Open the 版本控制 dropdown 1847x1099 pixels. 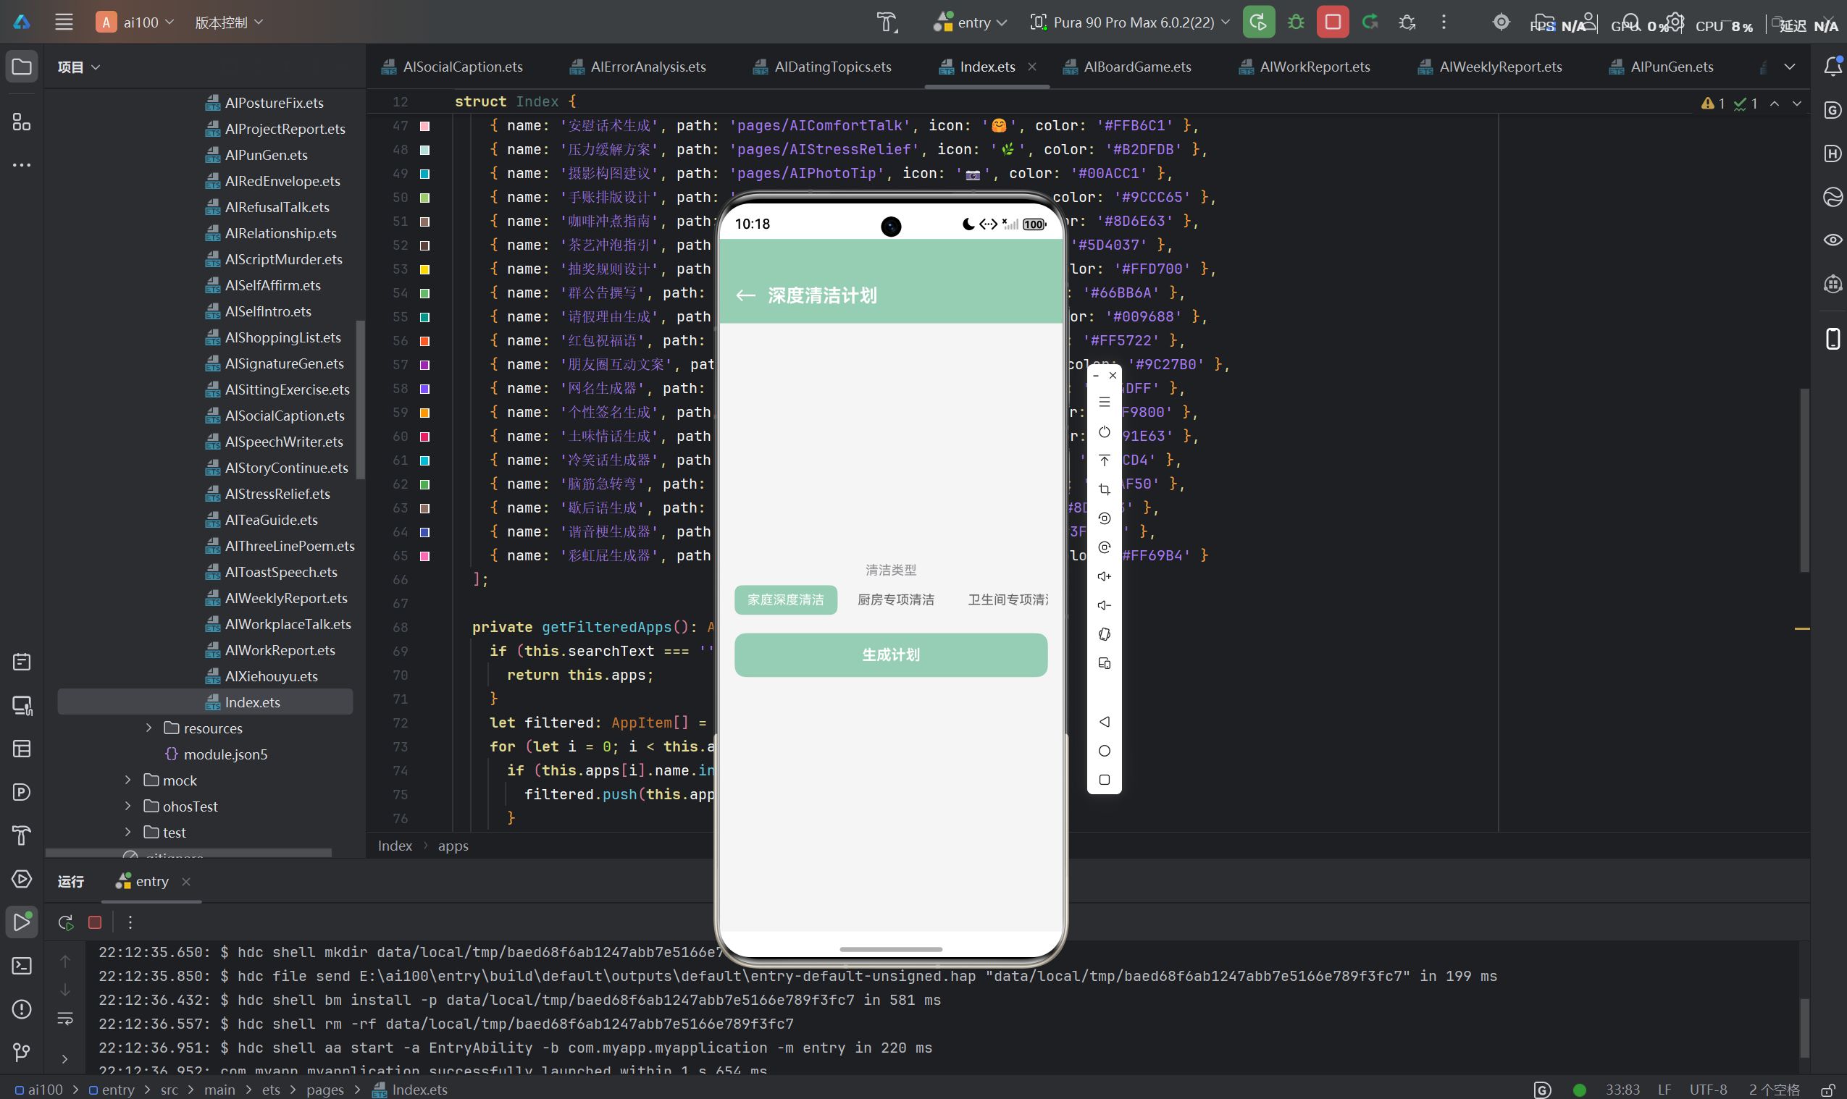coord(229,22)
